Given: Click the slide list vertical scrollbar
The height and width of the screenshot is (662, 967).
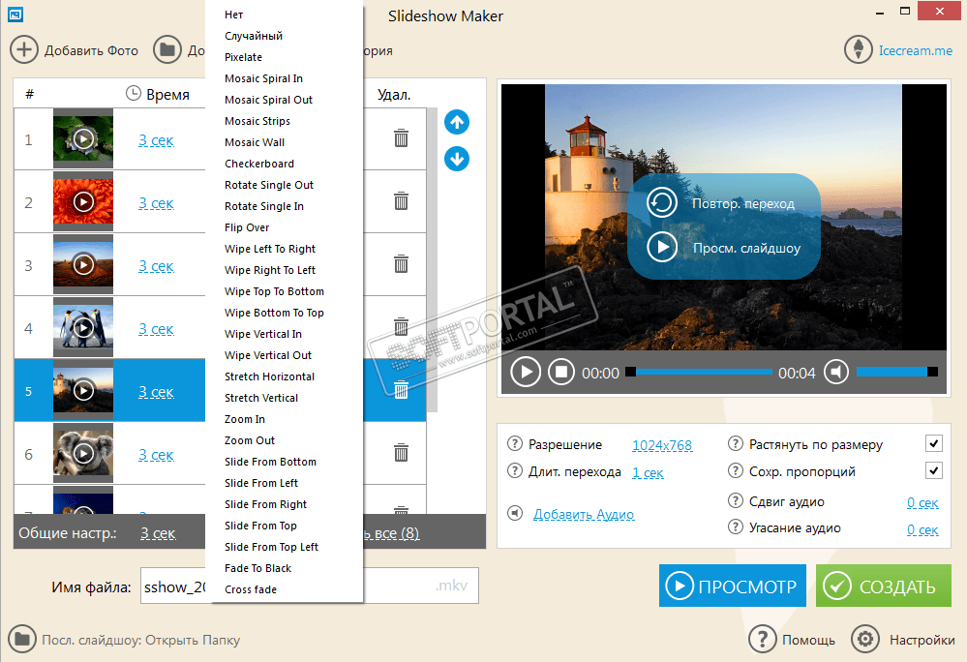Looking at the screenshot, I should [x=433, y=258].
